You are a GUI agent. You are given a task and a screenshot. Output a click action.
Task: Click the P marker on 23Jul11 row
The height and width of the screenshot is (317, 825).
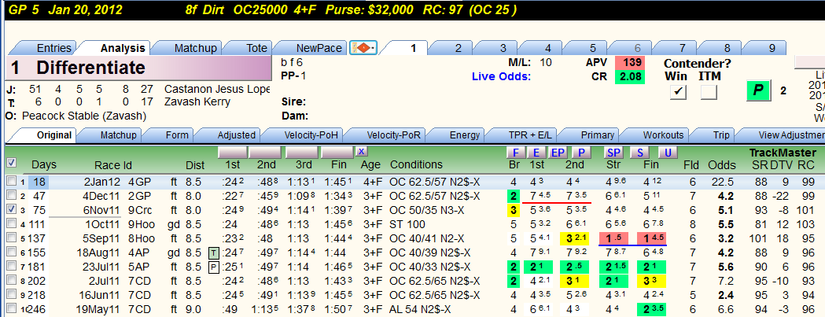click(x=214, y=266)
